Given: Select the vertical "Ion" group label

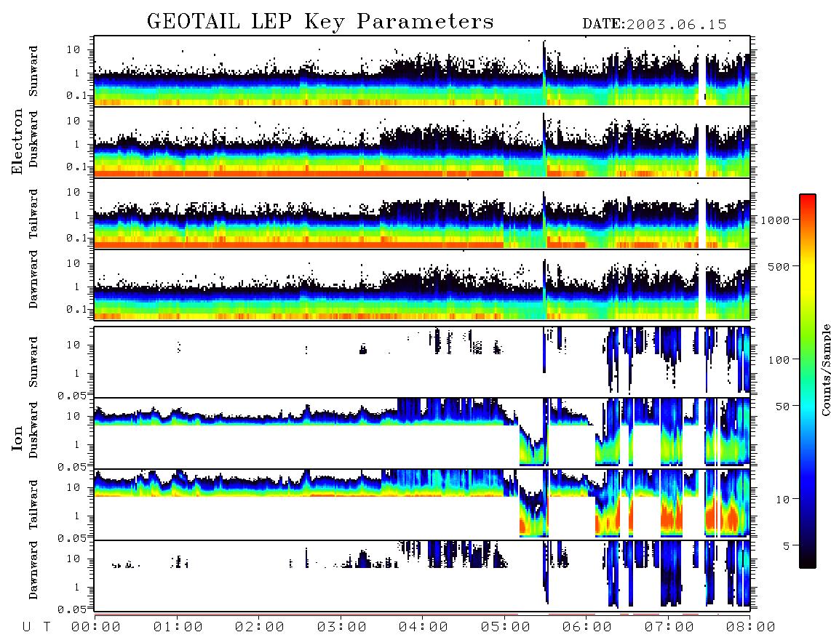Looking at the screenshot, I should tap(17, 439).
